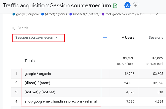
Task: Click the Users column sort arrow
Action: coord(123,38)
